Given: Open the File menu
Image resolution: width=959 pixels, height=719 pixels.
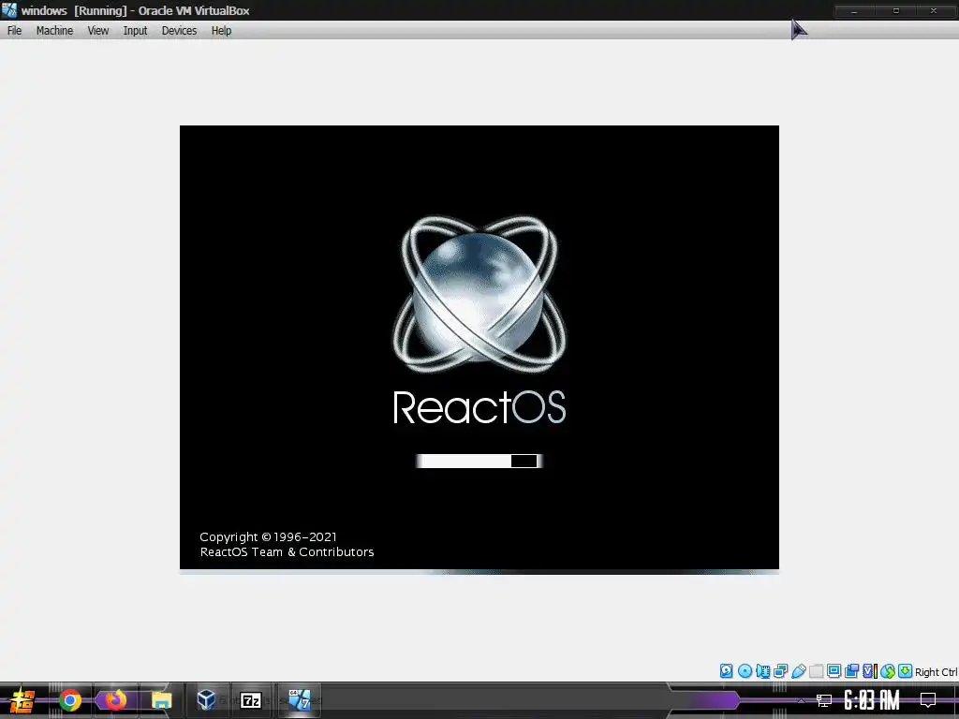Looking at the screenshot, I should point(14,31).
